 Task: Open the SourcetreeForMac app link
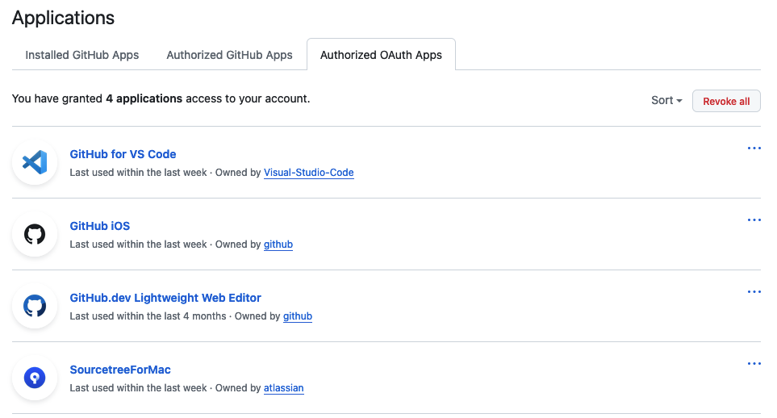click(x=120, y=370)
